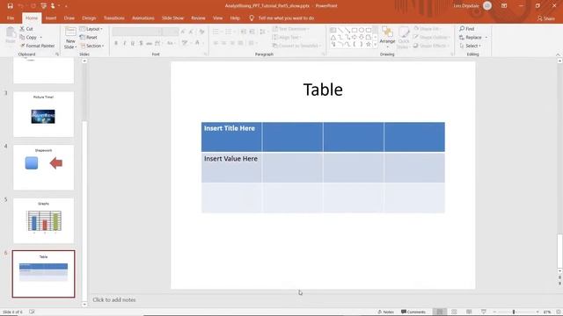Activate the Format Painter tool

point(37,46)
